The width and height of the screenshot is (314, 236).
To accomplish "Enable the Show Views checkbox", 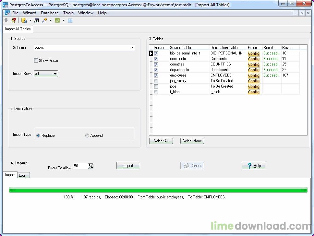I will [36, 61].
